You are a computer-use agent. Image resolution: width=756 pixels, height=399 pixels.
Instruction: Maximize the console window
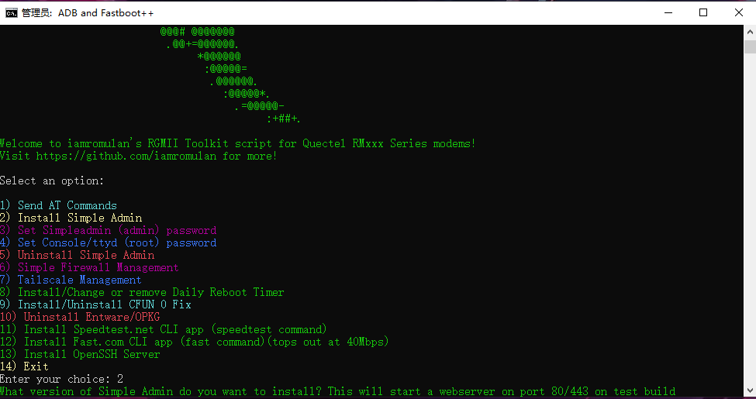pos(703,12)
